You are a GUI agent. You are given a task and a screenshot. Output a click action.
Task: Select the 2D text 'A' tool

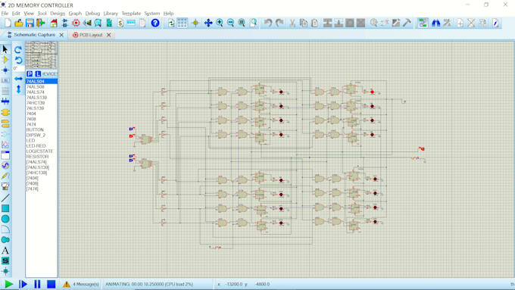pyautogui.click(x=5, y=251)
